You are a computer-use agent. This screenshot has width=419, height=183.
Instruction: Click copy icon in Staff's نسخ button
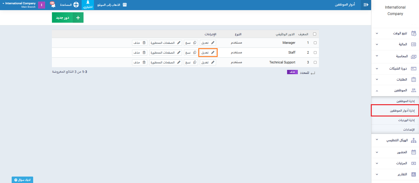(195, 53)
